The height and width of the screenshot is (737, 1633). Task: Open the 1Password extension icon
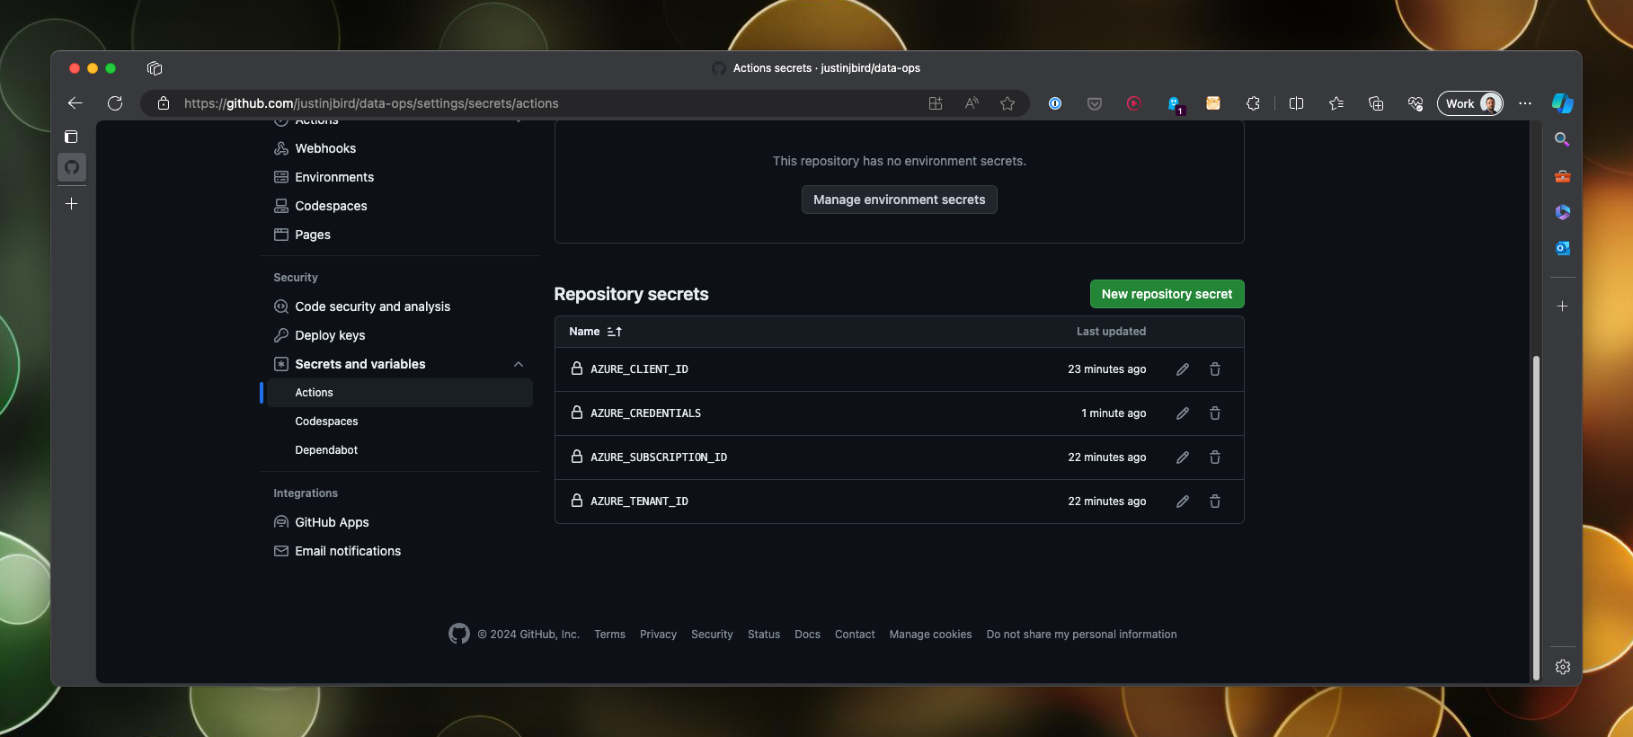tap(1055, 103)
